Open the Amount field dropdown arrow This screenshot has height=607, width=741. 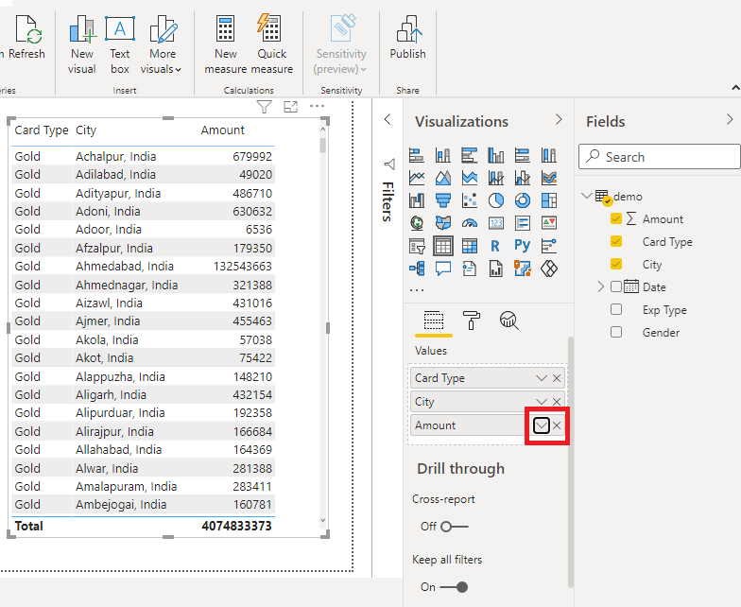(542, 425)
